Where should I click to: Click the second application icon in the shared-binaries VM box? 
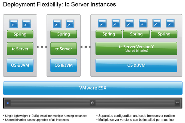pos(116,23)
